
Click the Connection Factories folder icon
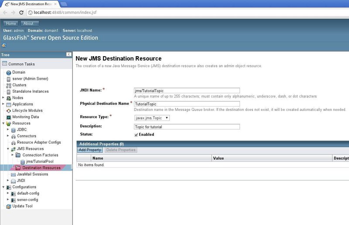click(18, 155)
